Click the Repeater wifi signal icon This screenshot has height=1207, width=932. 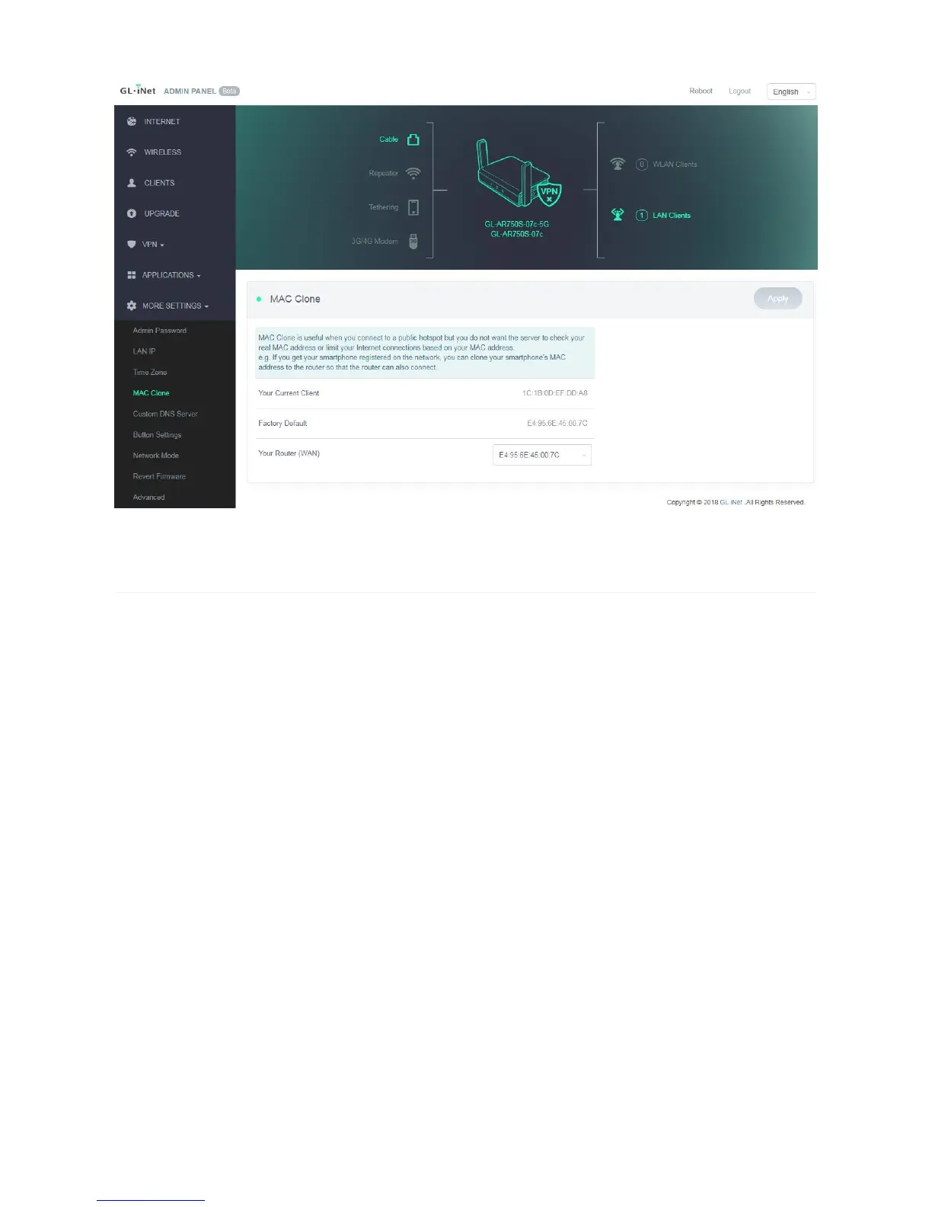[x=413, y=173]
